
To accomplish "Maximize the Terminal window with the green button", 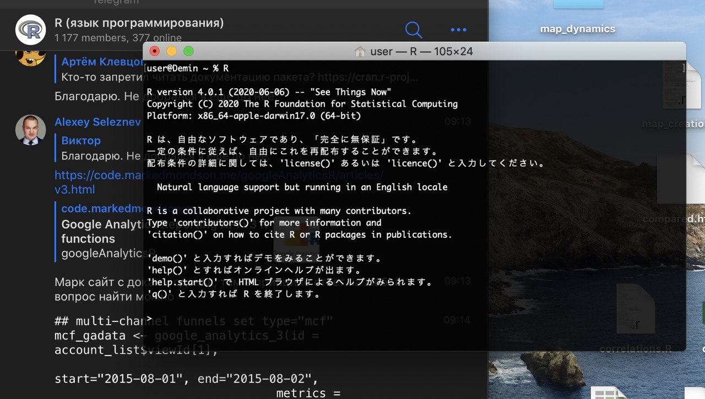I will pos(188,51).
